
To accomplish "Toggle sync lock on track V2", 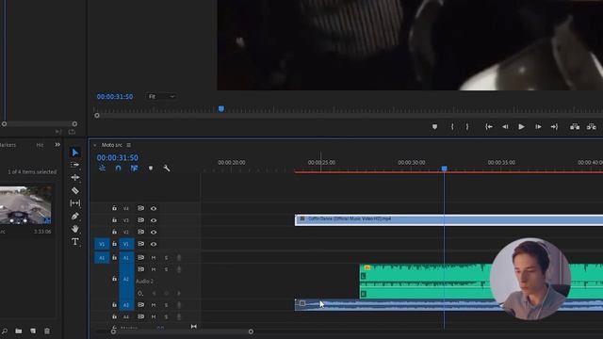I will (x=140, y=232).
